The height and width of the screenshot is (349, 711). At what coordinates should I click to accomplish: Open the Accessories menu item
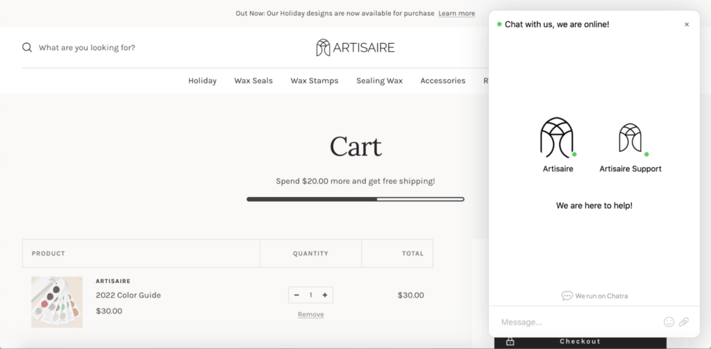[442, 80]
